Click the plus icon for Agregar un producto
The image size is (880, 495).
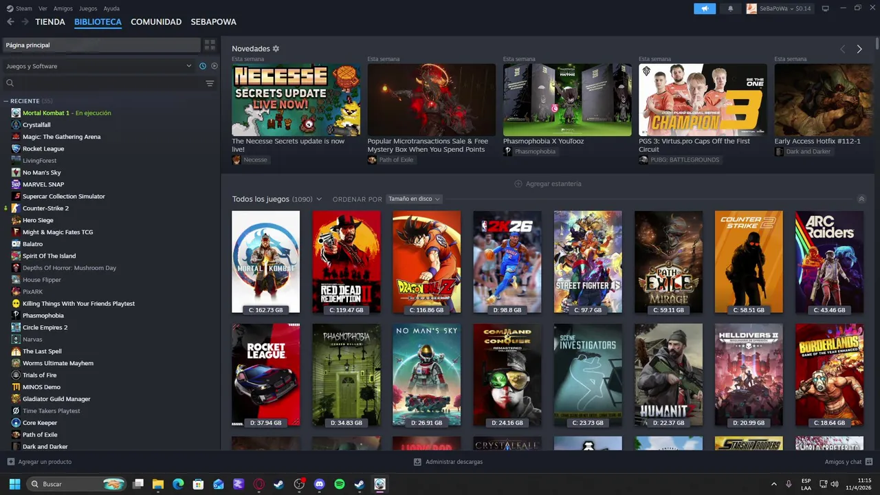(x=10, y=462)
